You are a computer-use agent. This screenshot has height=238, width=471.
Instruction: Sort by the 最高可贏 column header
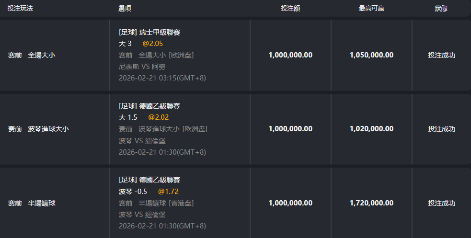pyautogui.click(x=371, y=9)
